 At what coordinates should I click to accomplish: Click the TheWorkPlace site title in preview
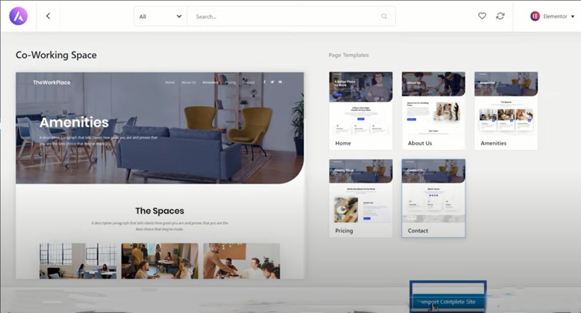(51, 82)
